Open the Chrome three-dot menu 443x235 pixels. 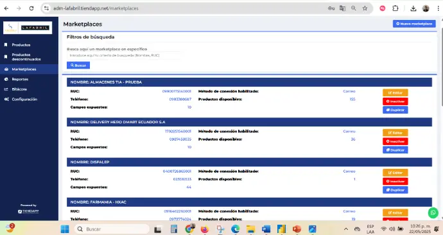[x=439, y=8]
